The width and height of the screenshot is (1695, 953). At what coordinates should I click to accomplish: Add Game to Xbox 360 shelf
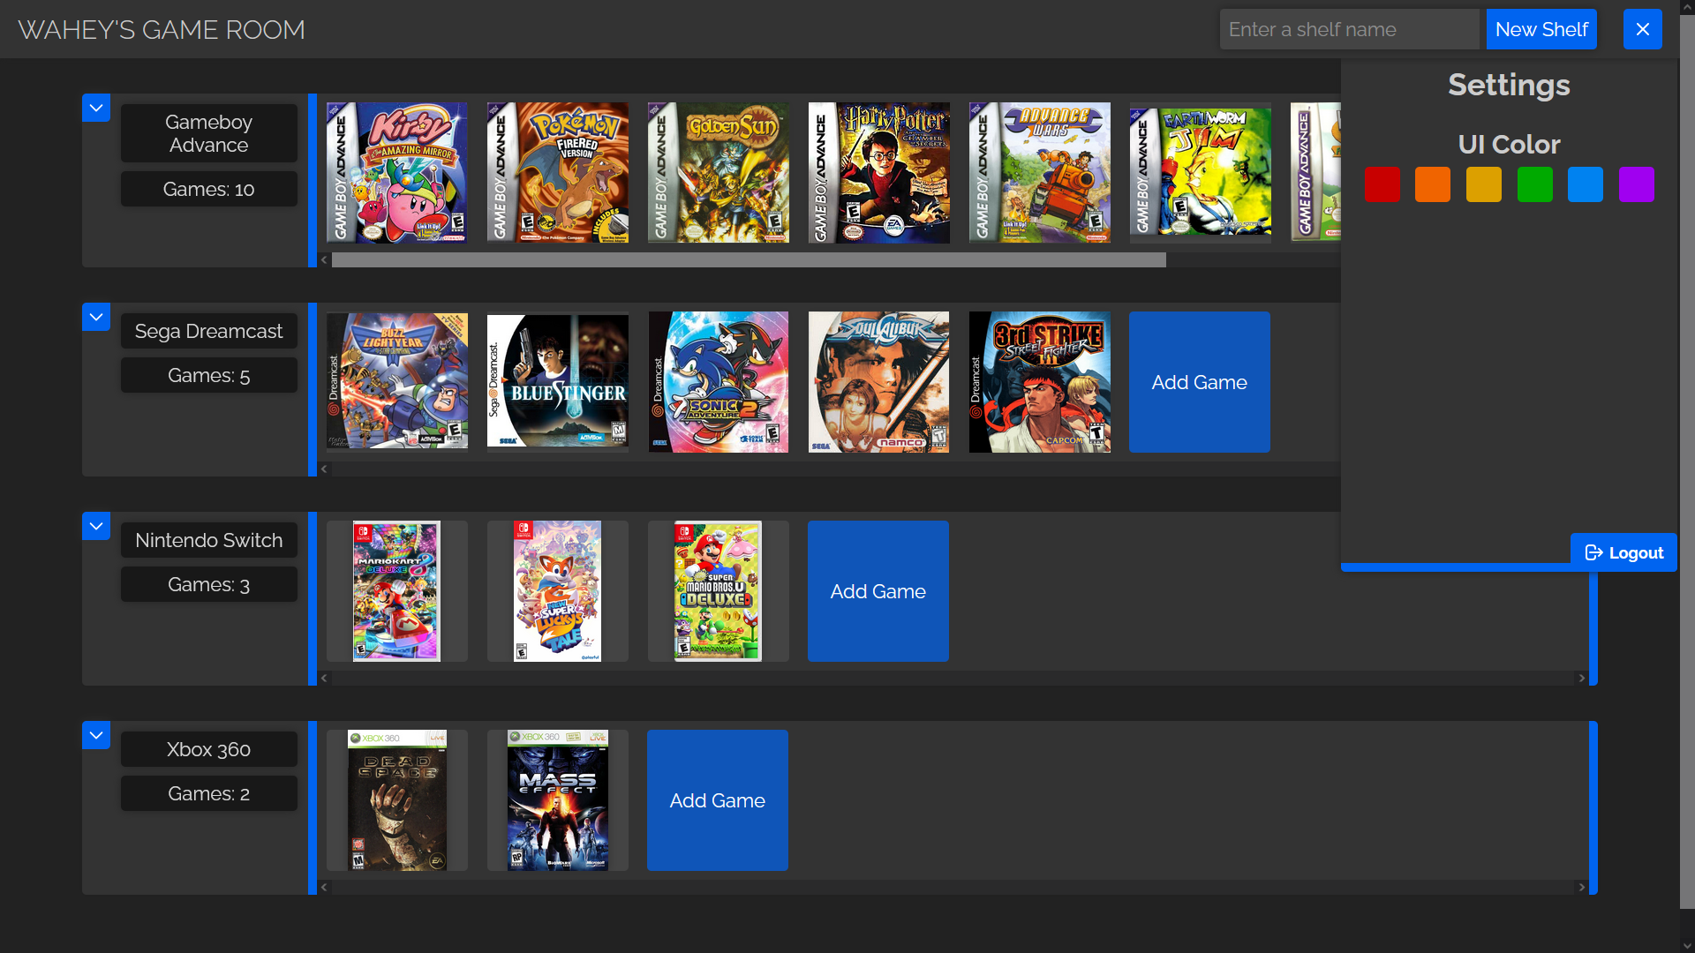(718, 800)
